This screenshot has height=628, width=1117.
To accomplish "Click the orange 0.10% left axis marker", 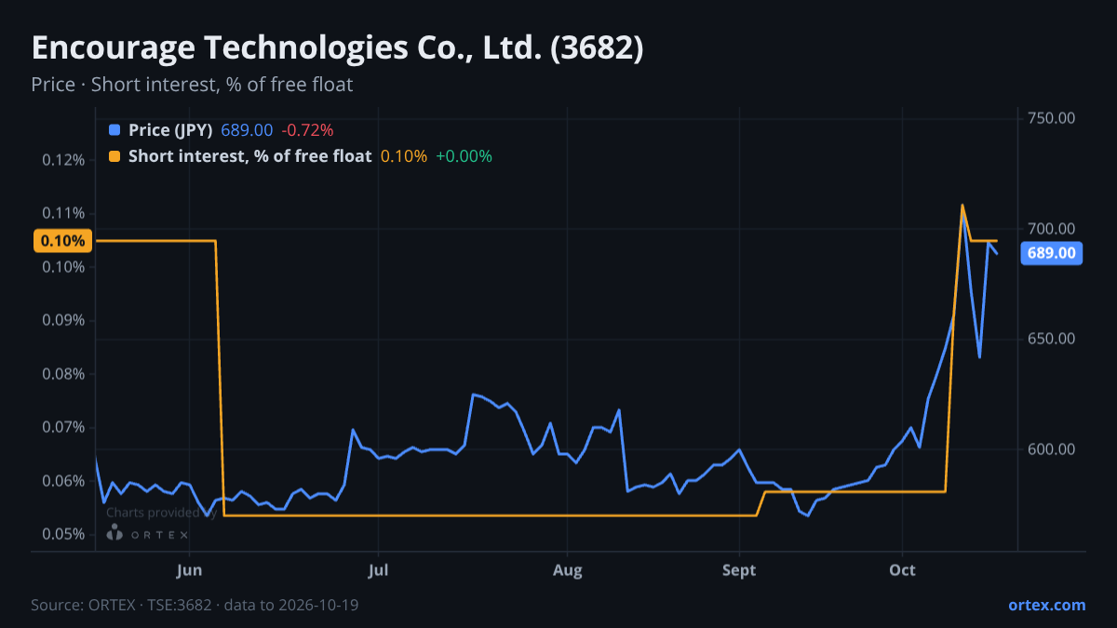I will pos(63,241).
